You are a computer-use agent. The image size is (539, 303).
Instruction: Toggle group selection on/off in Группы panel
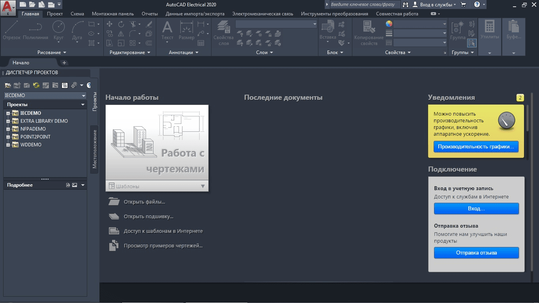(x=472, y=43)
